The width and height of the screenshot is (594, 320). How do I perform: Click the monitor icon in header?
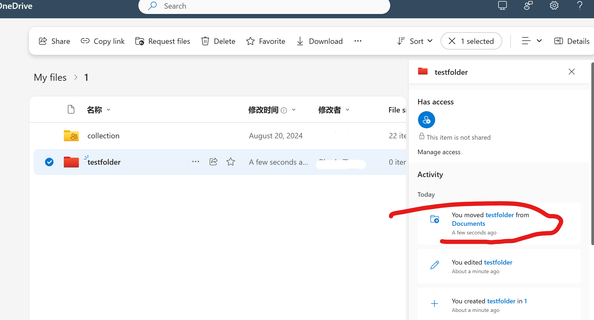pyautogui.click(x=502, y=6)
